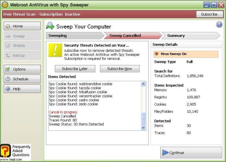Choose Subscribe Later

(75, 69)
